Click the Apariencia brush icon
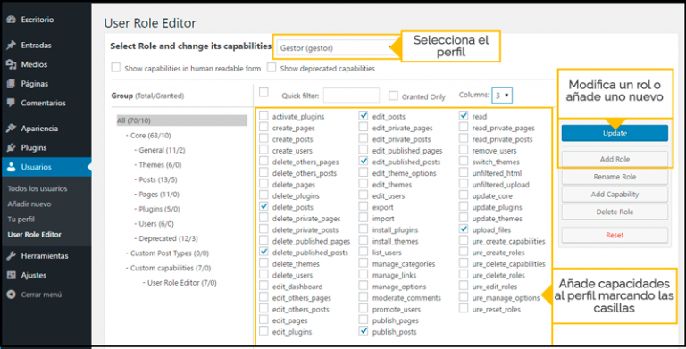Screen dimensions: 686x349 12,129
